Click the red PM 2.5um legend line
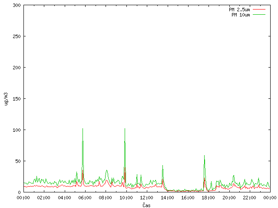This screenshot has width=278, height=208. click(259, 10)
